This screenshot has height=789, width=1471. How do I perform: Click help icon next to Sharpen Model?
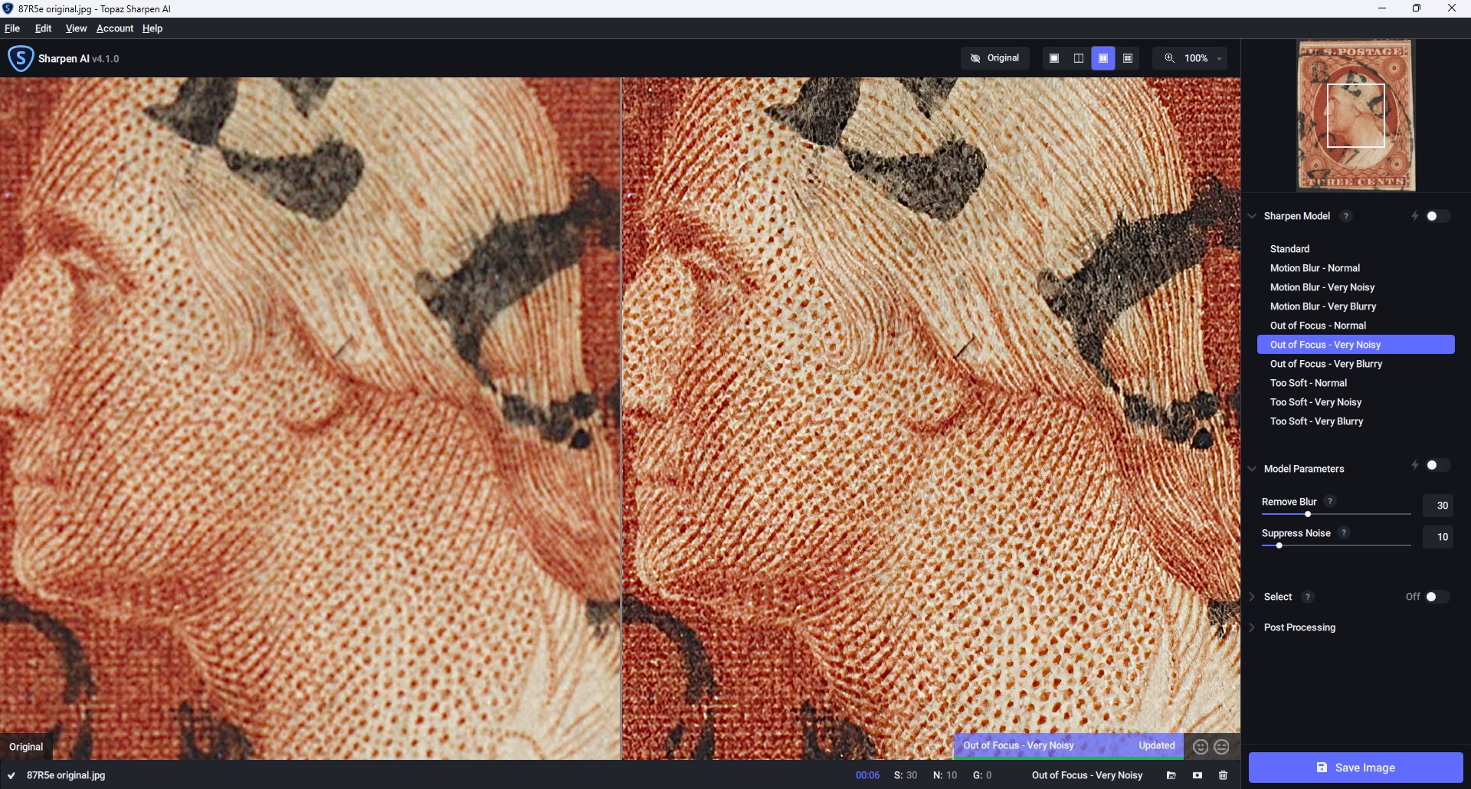coord(1346,216)
